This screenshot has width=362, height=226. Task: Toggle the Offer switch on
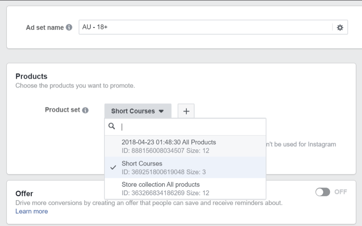(x=323, y=192)
